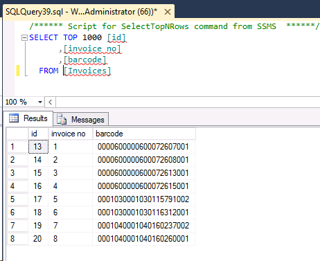Click the cell with id 13
The height and width of the screenshot is (261, 320).
pos(38,147)
